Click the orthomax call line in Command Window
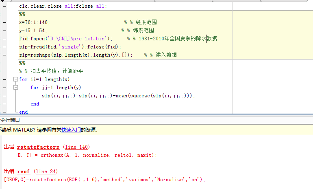Viewport: 313px width, 189px height. [x=86, y=155]
